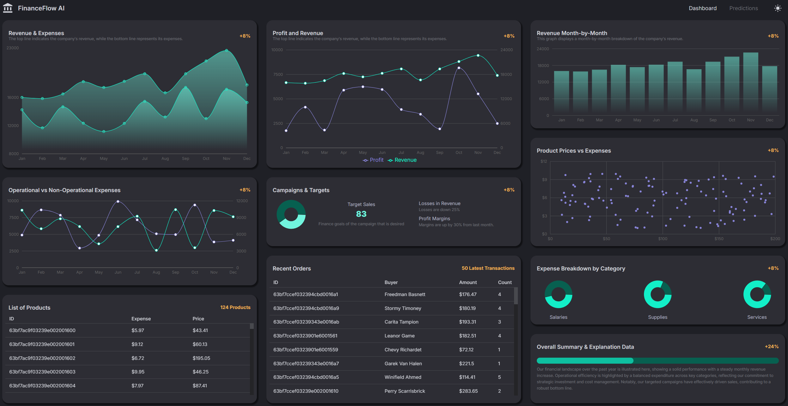Toggle the Revenue legend item

(x=402, y=160)
